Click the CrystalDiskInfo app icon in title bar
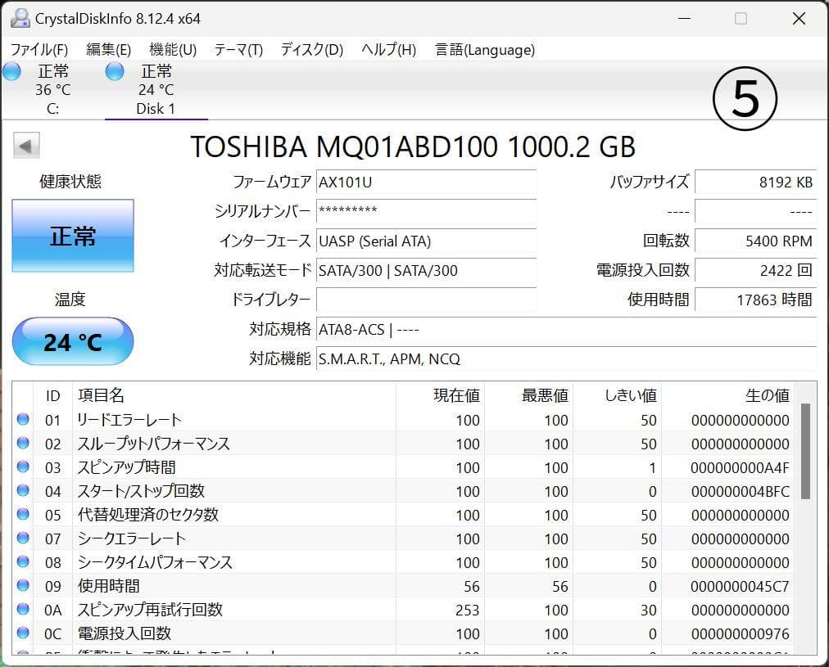This screenshot has height=667, width=829. click(x=20, y=19)
